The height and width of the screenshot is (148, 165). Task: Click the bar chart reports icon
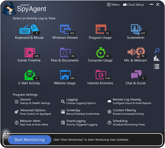tap(156, 58)
